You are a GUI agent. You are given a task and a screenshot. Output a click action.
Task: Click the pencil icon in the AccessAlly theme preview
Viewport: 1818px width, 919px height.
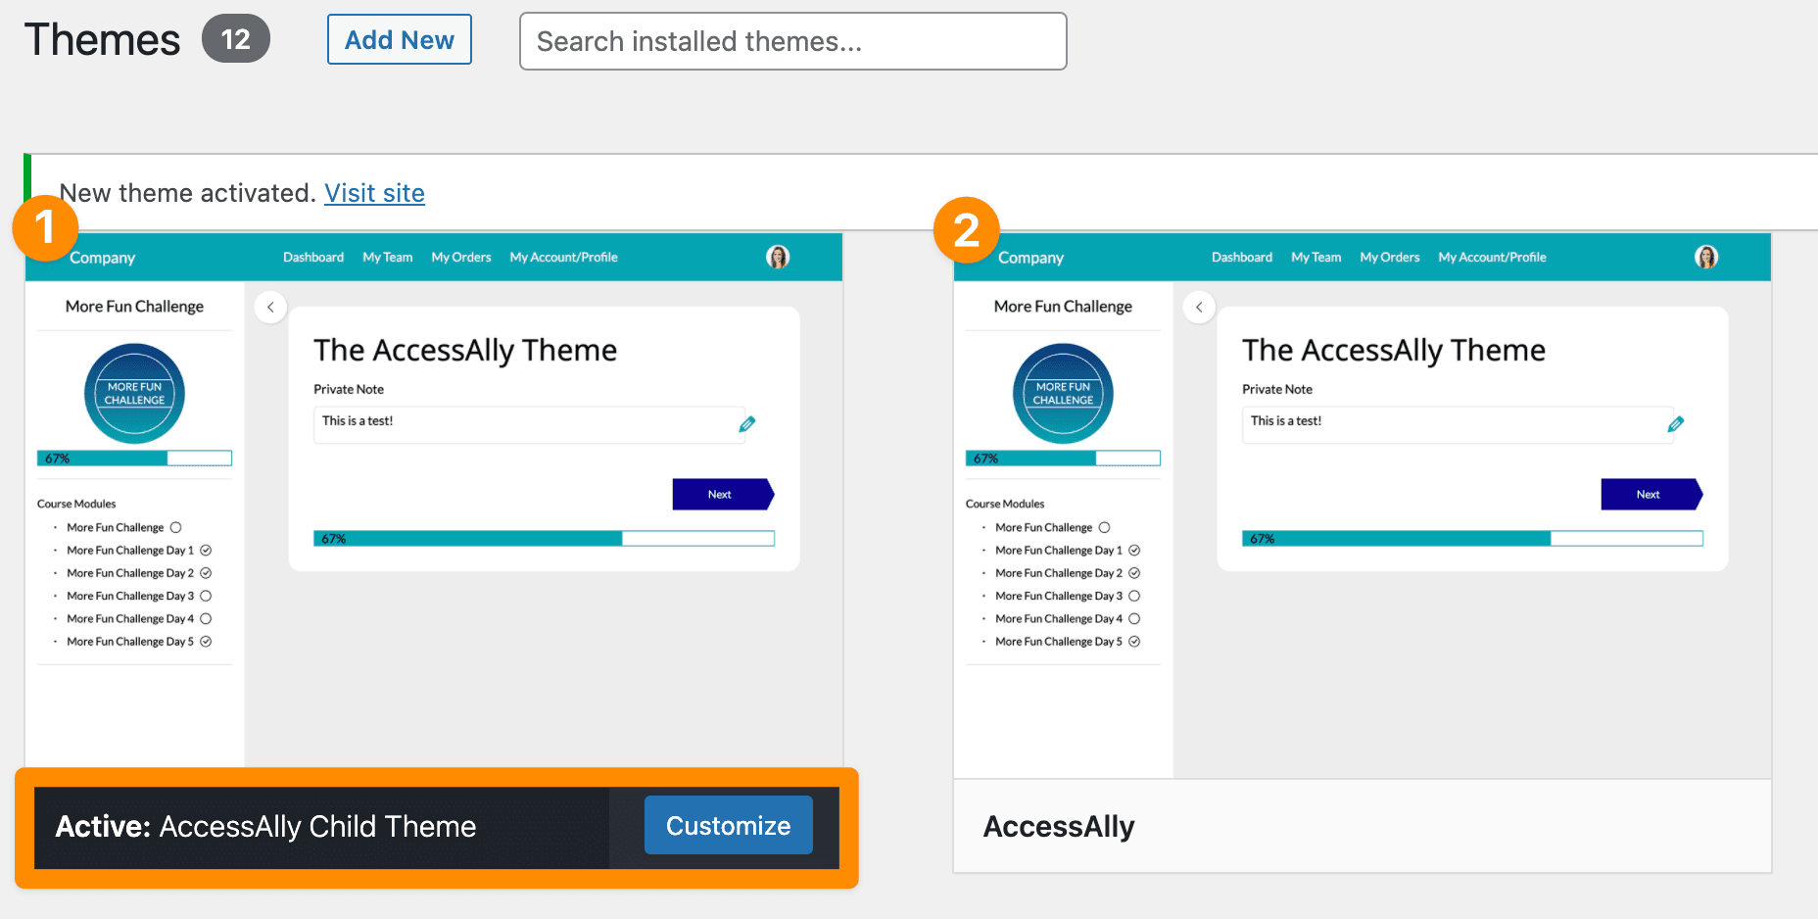pyautogui.click(x=1676, y=423)
